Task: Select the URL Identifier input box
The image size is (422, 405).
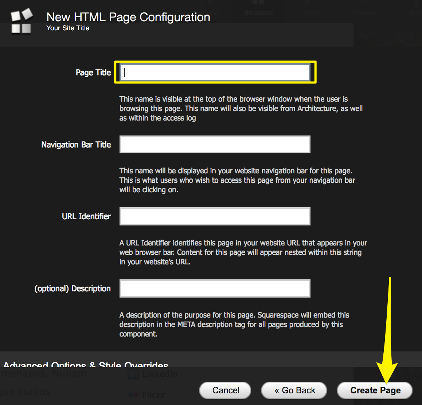Action: point(215,216)
